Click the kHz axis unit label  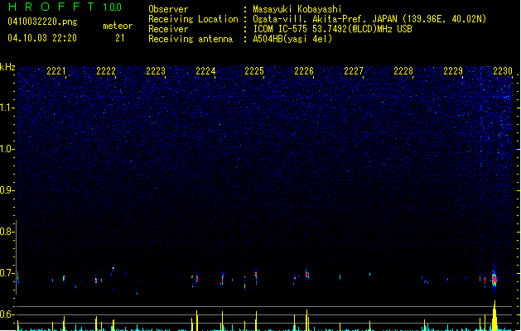(x=7, y=67)
